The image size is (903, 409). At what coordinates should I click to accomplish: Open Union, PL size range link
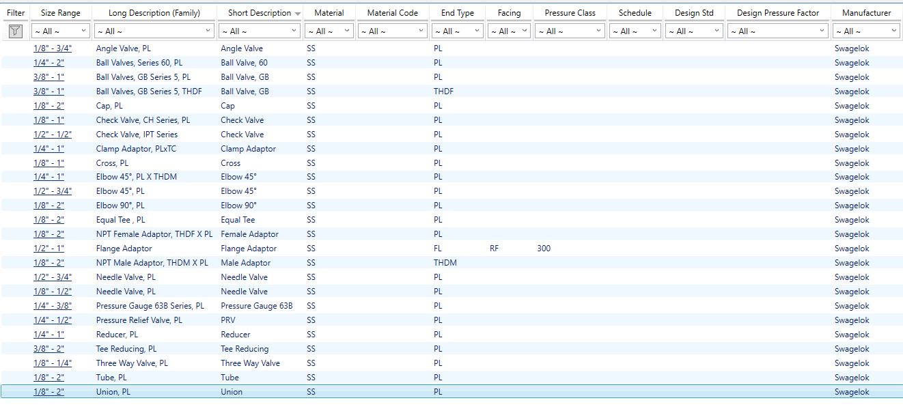click(x=49, y=392)
